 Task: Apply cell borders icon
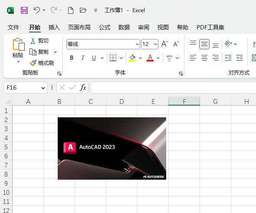(x=113, y=58)
